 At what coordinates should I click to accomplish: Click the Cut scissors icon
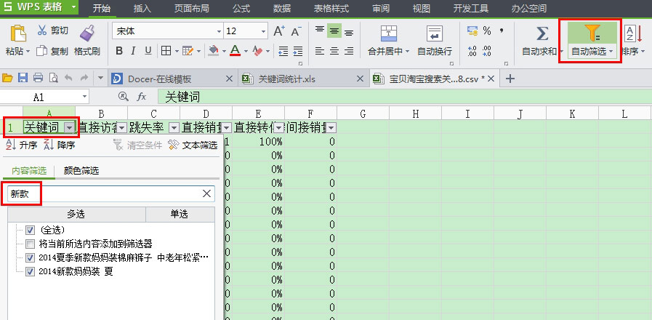click(42, 30)
